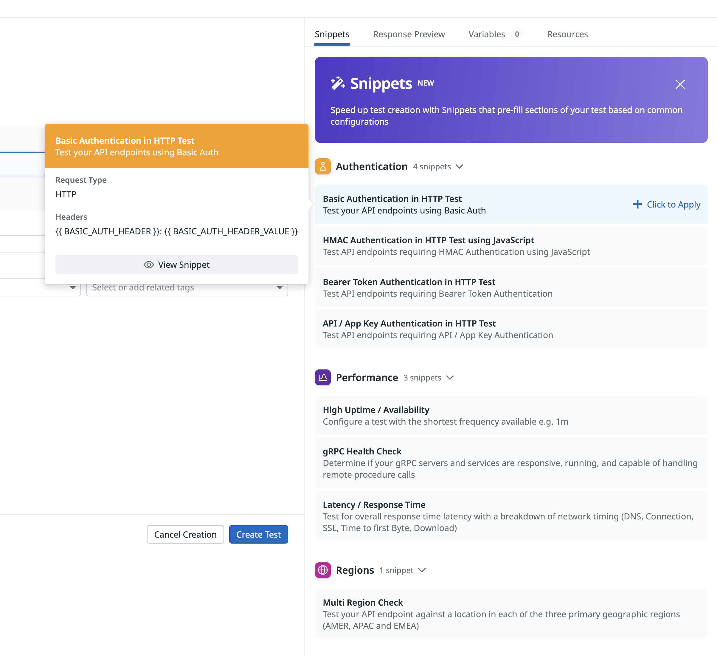Click the eye icon in View Snippet
This screenshot has height=656, width=717.
tap(149, 265)
